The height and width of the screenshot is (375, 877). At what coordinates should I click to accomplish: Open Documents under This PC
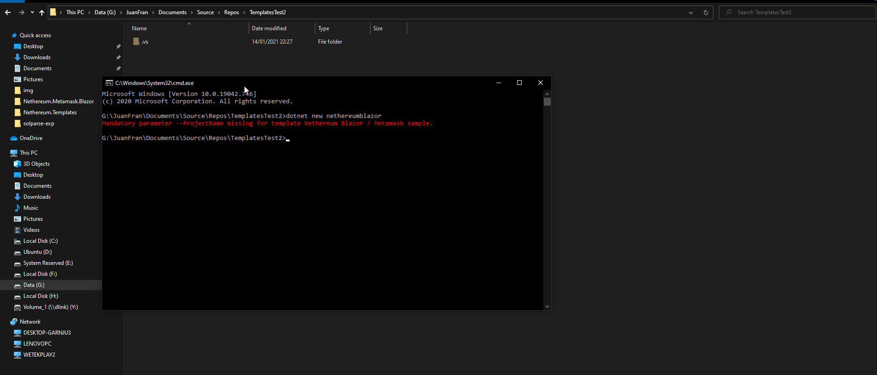pos(37,186)
